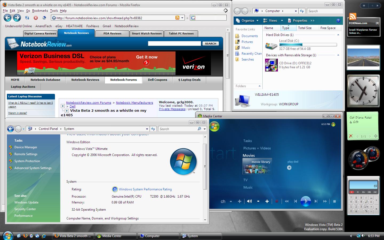This screenshot has height=240, width=384.
Task: Open Computer address bar history dropdown
Action: (296, 11)
